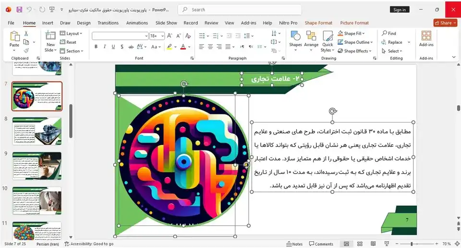Image resolution: width=461 pixels, height=248 pixels.
Task: Open the Shape Format tab
Action: (318, 23)
